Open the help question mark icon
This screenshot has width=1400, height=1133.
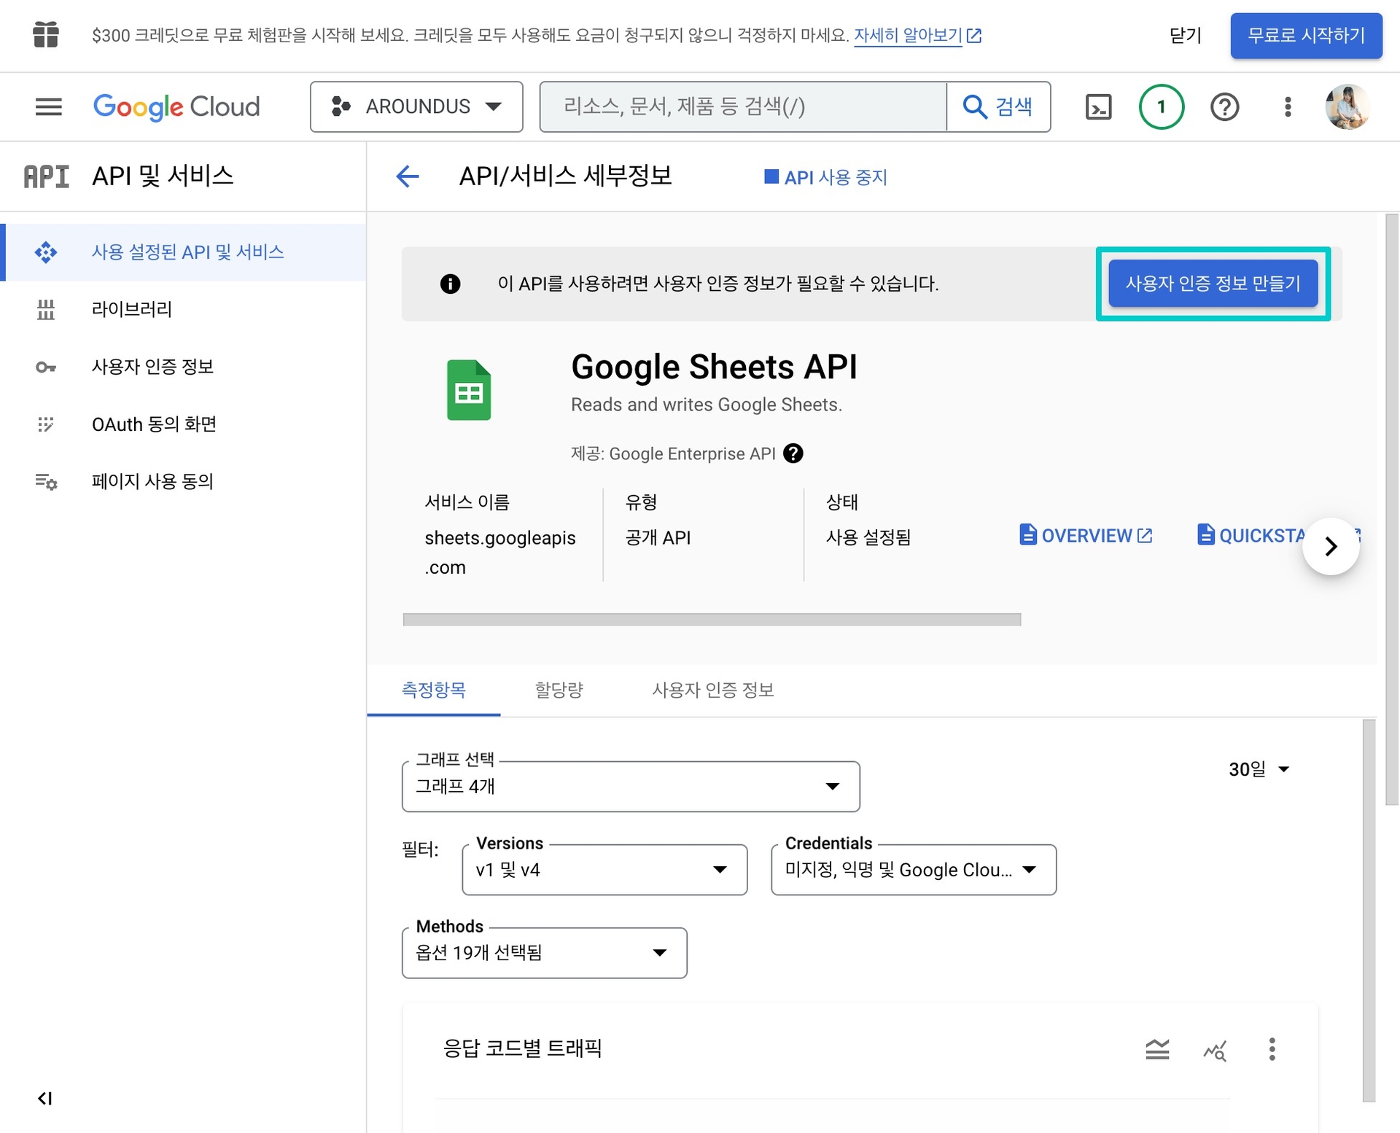1224,107
